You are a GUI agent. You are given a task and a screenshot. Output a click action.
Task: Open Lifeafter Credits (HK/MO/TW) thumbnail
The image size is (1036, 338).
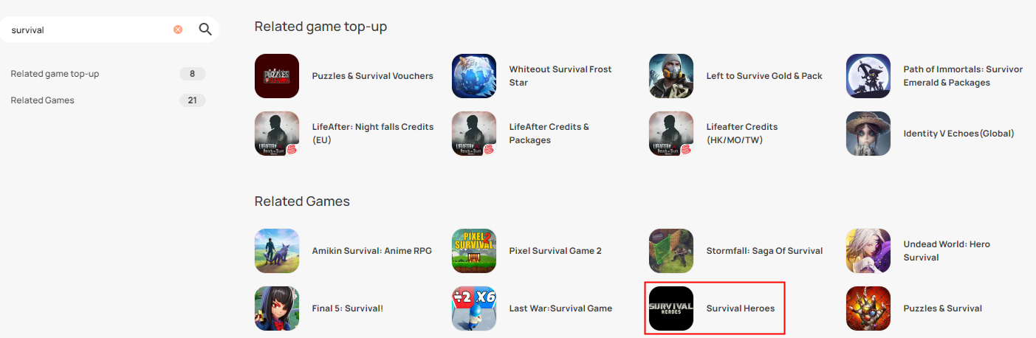(x=671, y=134)
